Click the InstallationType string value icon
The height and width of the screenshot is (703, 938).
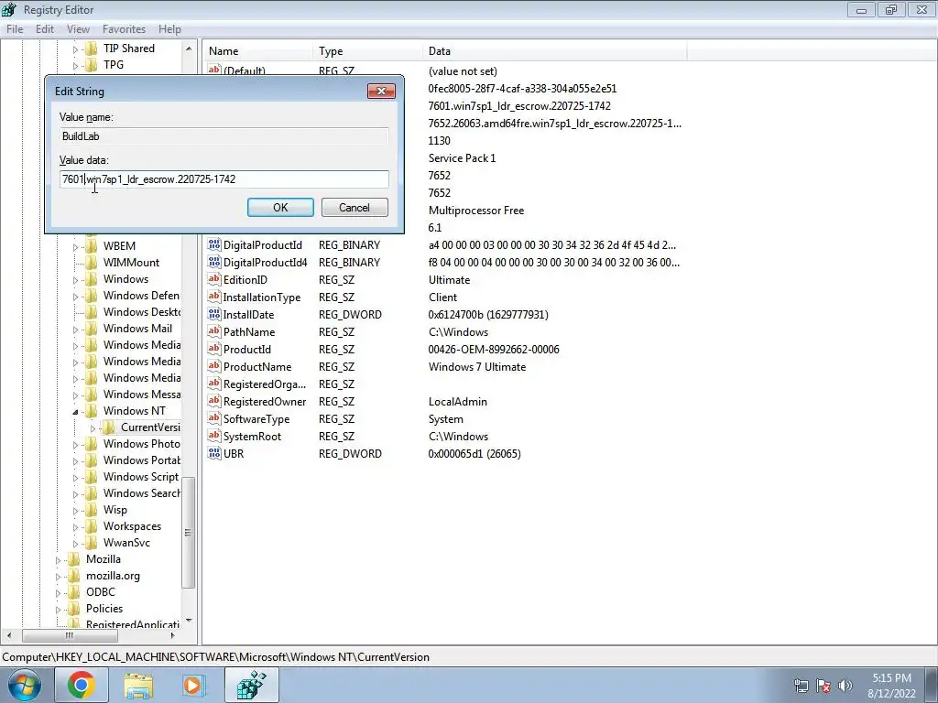(x=214, y=297)
